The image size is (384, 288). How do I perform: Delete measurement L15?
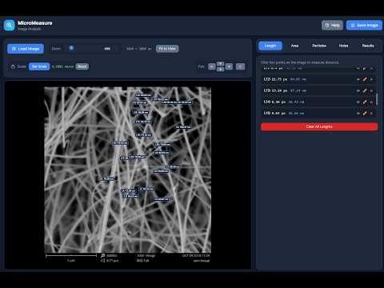point(371,113)
